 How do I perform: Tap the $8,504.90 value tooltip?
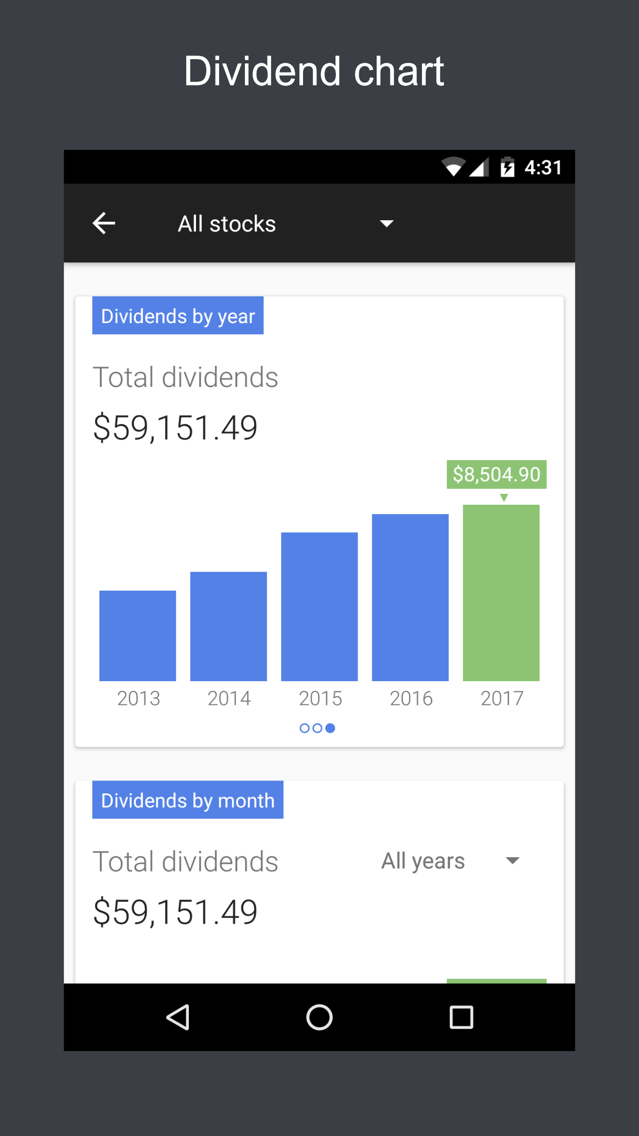[496, 474]
